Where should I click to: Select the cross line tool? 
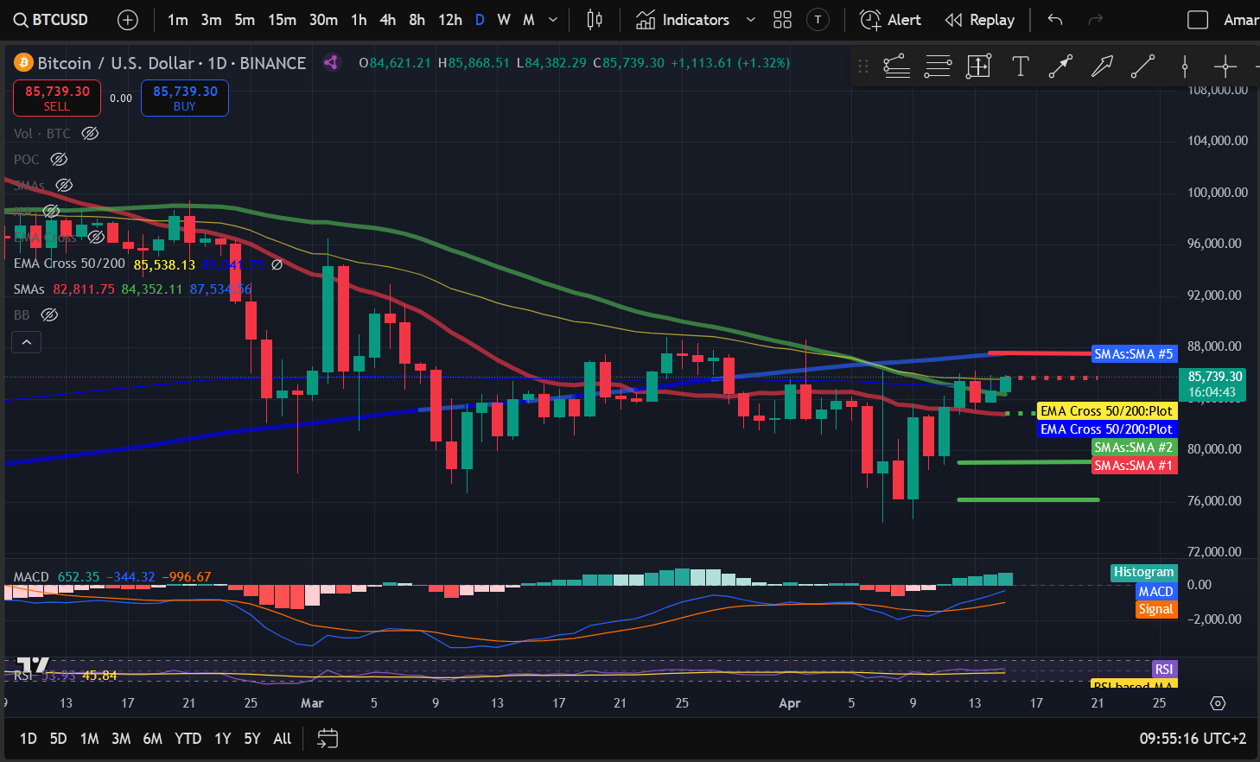pyautogui.click(x=1225, y=67)
